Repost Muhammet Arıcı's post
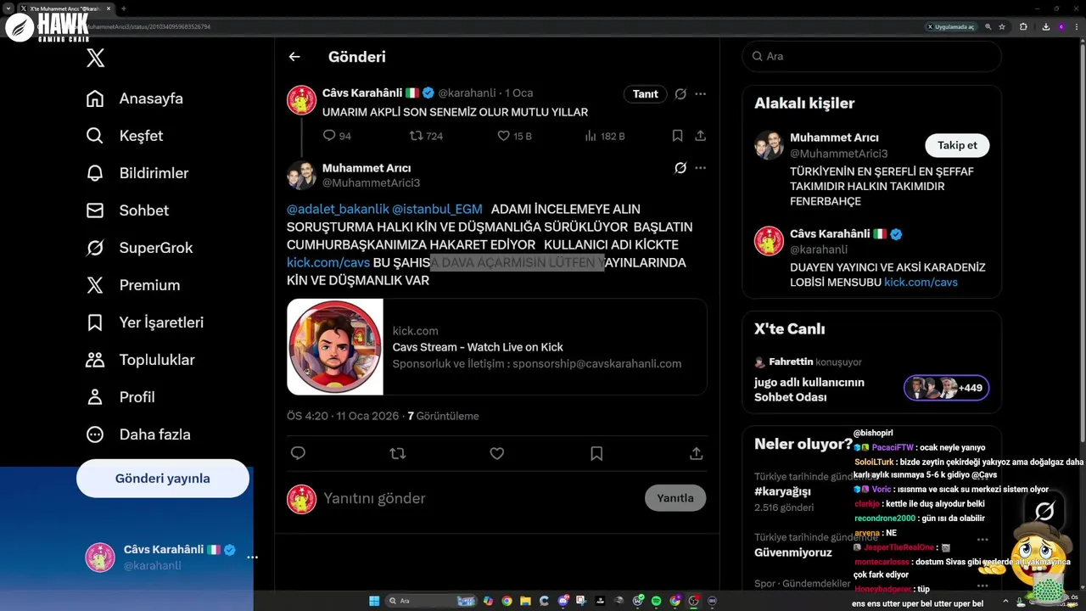This screenshot has width=1086, height=611. (397, 454)
